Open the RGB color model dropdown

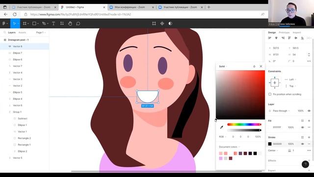222,137
